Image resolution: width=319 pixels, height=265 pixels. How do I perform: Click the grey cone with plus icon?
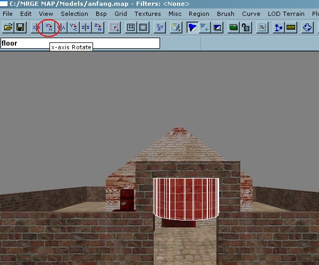[205, 27]
